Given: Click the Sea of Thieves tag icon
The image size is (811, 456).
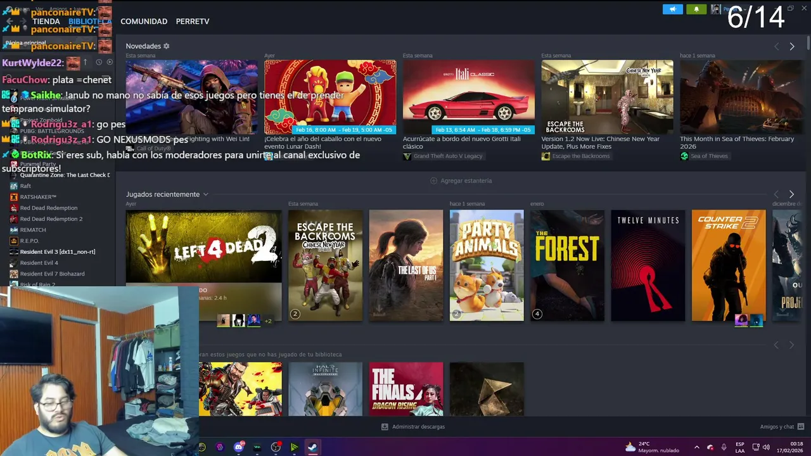Looking at the screenshot, I should coord(684,156).
